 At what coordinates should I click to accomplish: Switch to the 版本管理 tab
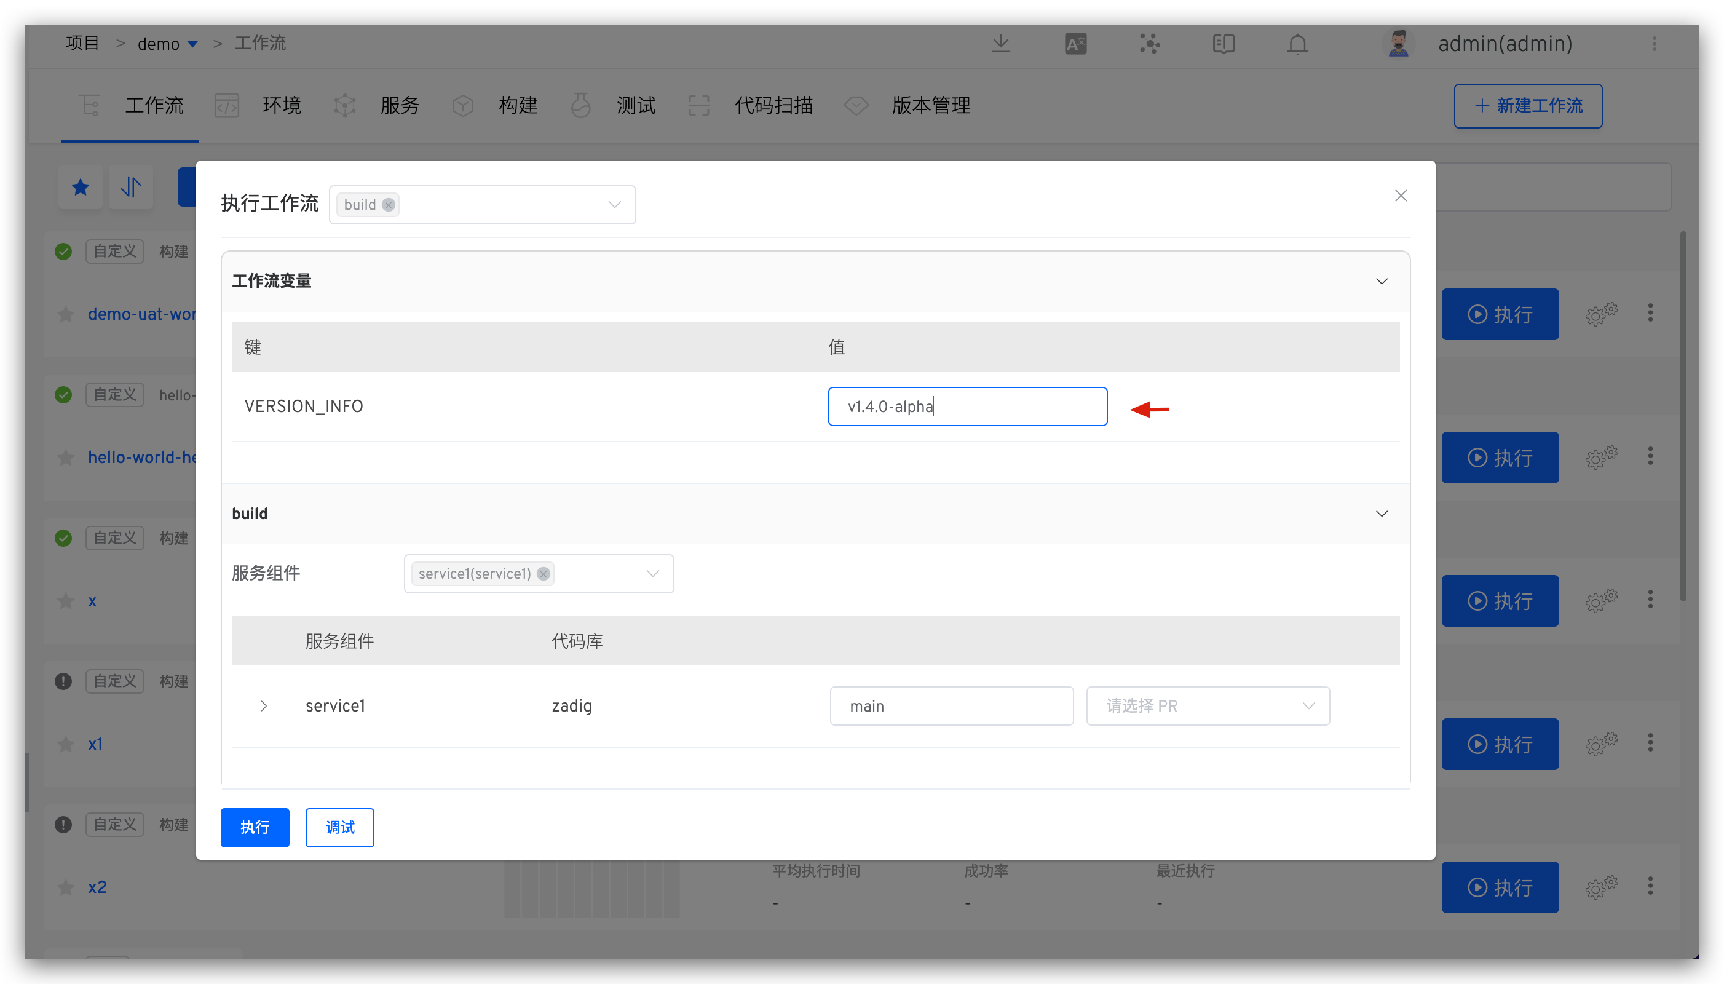[930, 105]
